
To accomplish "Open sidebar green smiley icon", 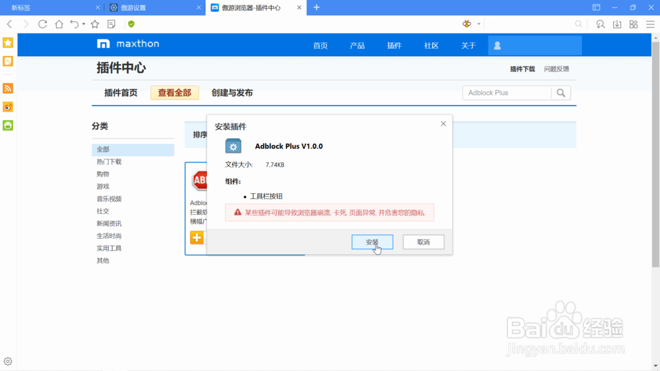I will [x=8, y=125].
